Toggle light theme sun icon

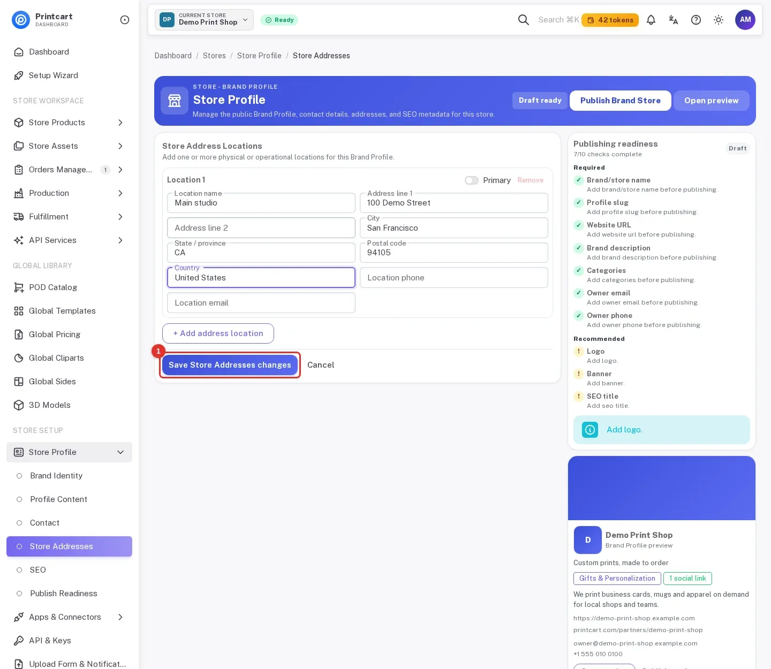pos(719,20)
